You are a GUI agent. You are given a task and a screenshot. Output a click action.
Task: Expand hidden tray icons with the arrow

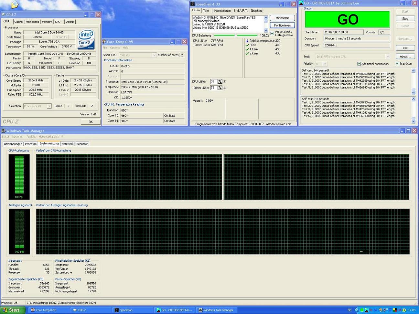pyautogui.click(x=357, y=310)
